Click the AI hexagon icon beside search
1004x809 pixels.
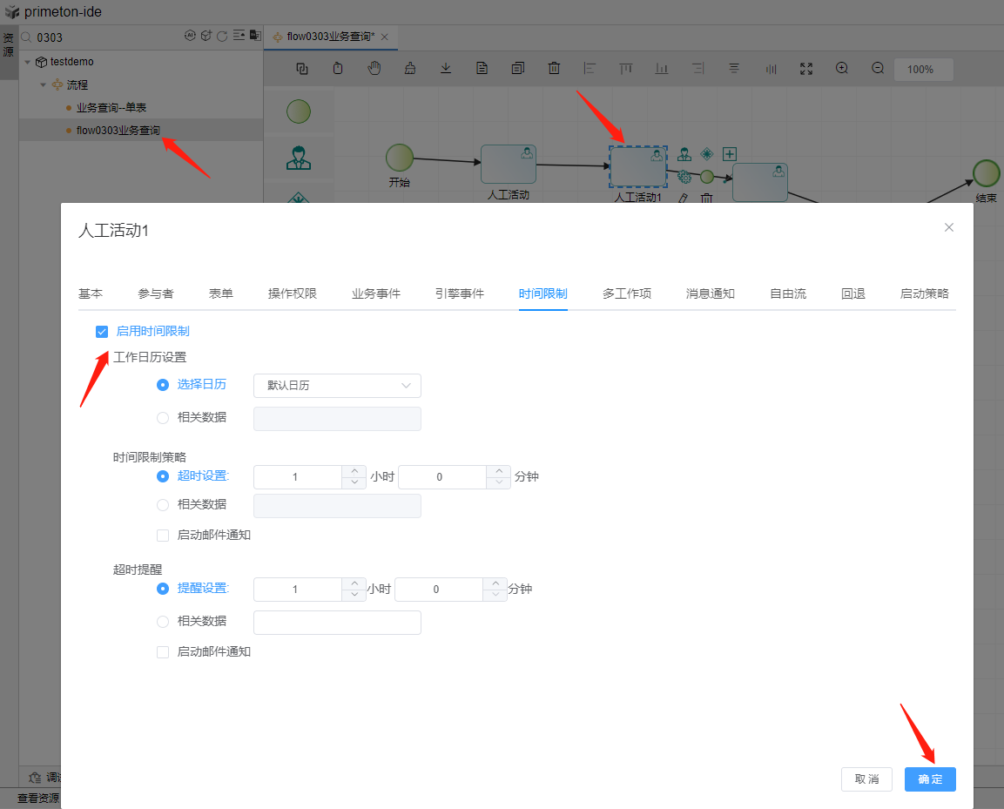[190, 37]
